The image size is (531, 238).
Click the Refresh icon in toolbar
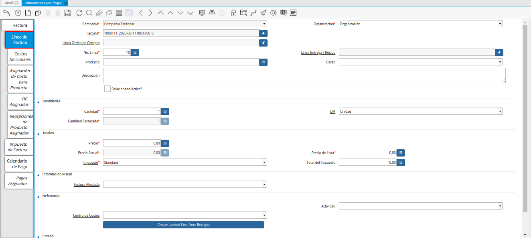tap(79, 13)
